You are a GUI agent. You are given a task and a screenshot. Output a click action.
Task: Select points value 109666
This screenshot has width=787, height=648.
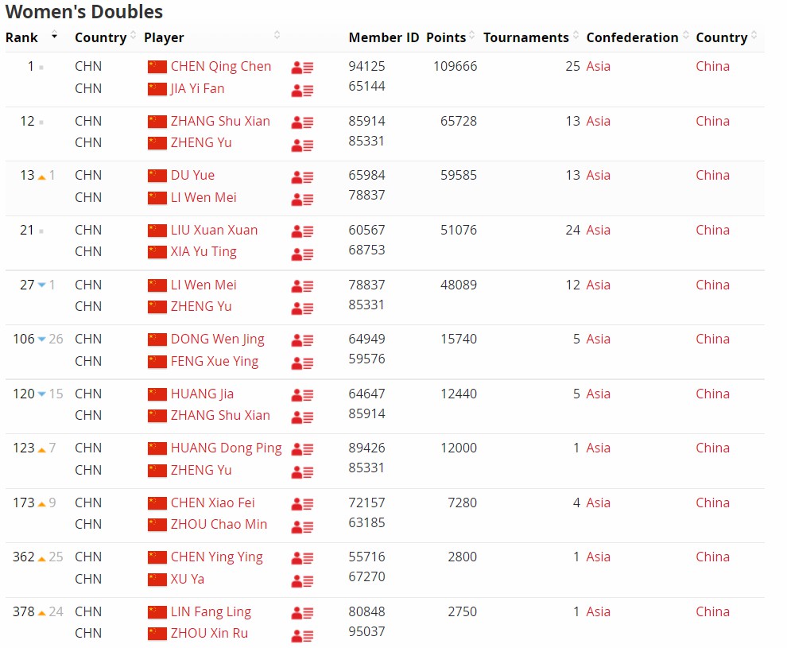(456, 66)
